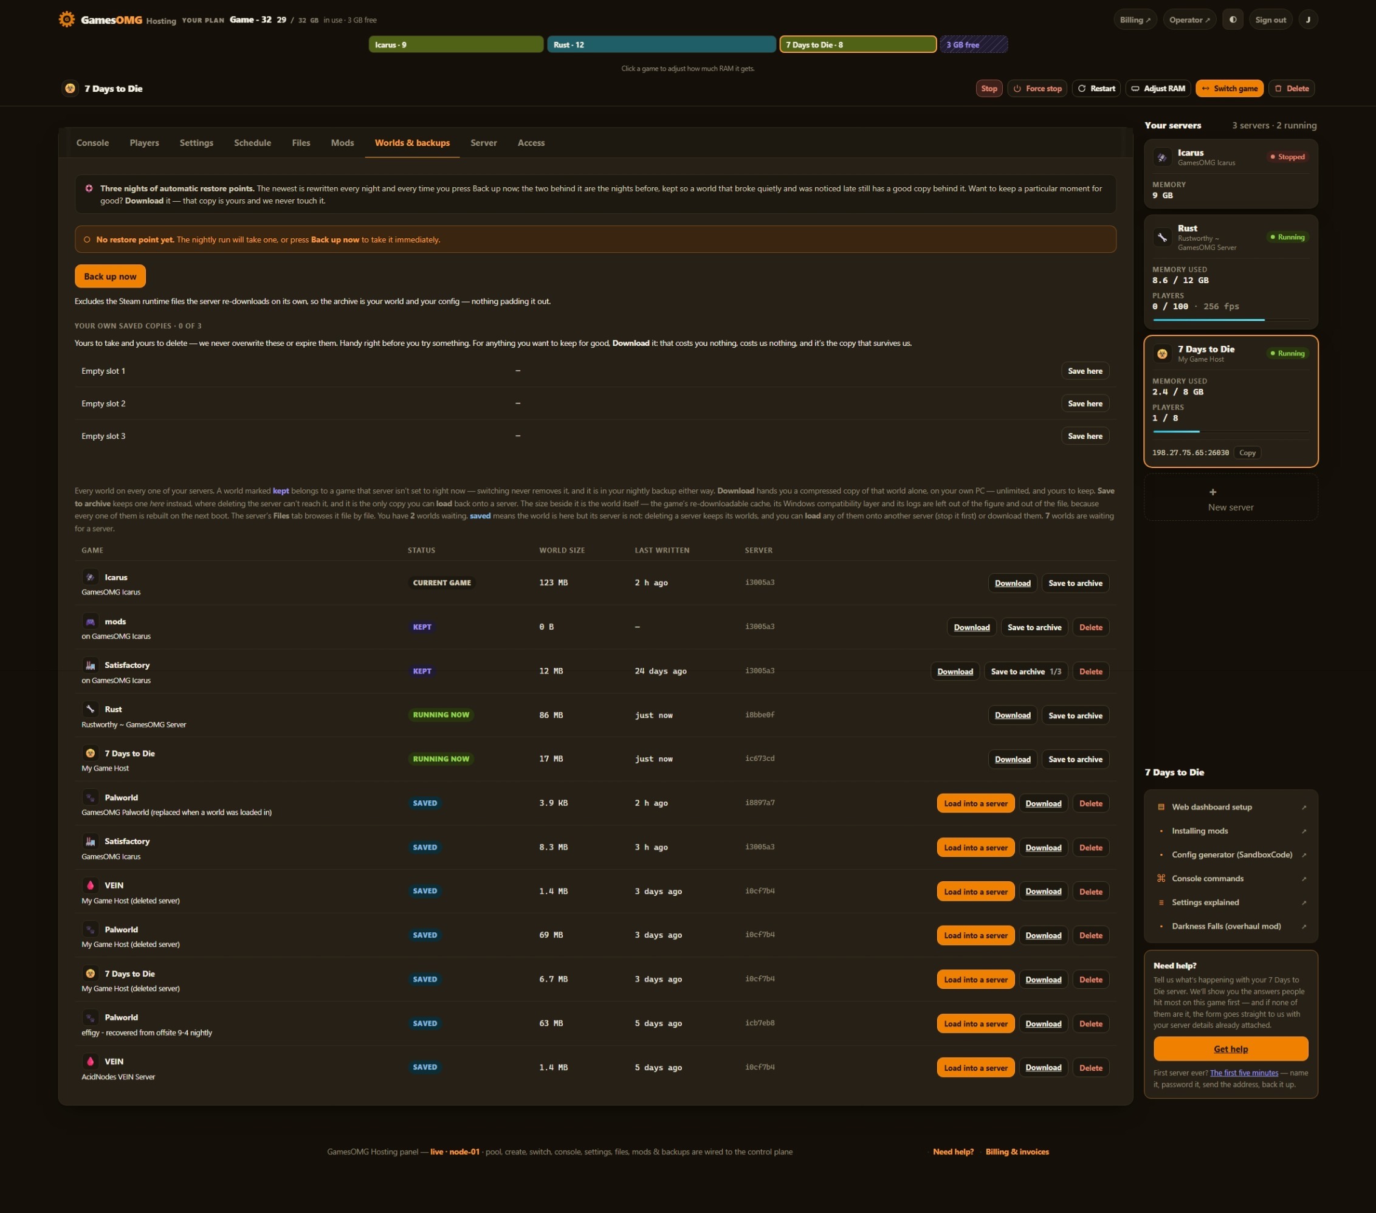1376x1213 pixels.
Task: Click the Web dashboard setup guide icon
Action: 1161,806
